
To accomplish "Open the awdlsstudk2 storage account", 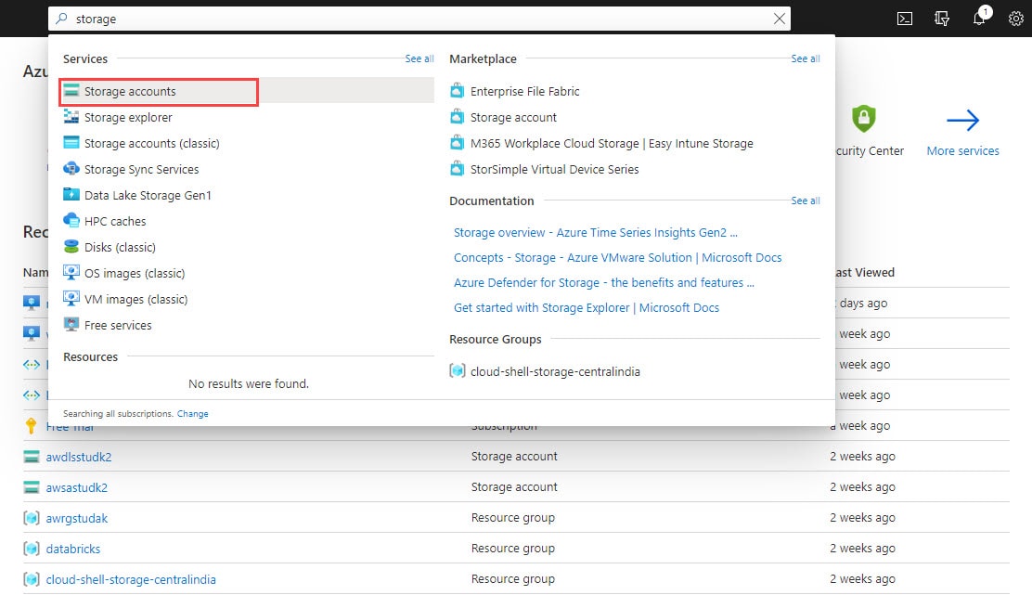I will tap(79, 456).
